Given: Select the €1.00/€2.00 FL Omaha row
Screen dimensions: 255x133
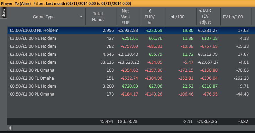Looking at the screenshot, I should (131, 78).
